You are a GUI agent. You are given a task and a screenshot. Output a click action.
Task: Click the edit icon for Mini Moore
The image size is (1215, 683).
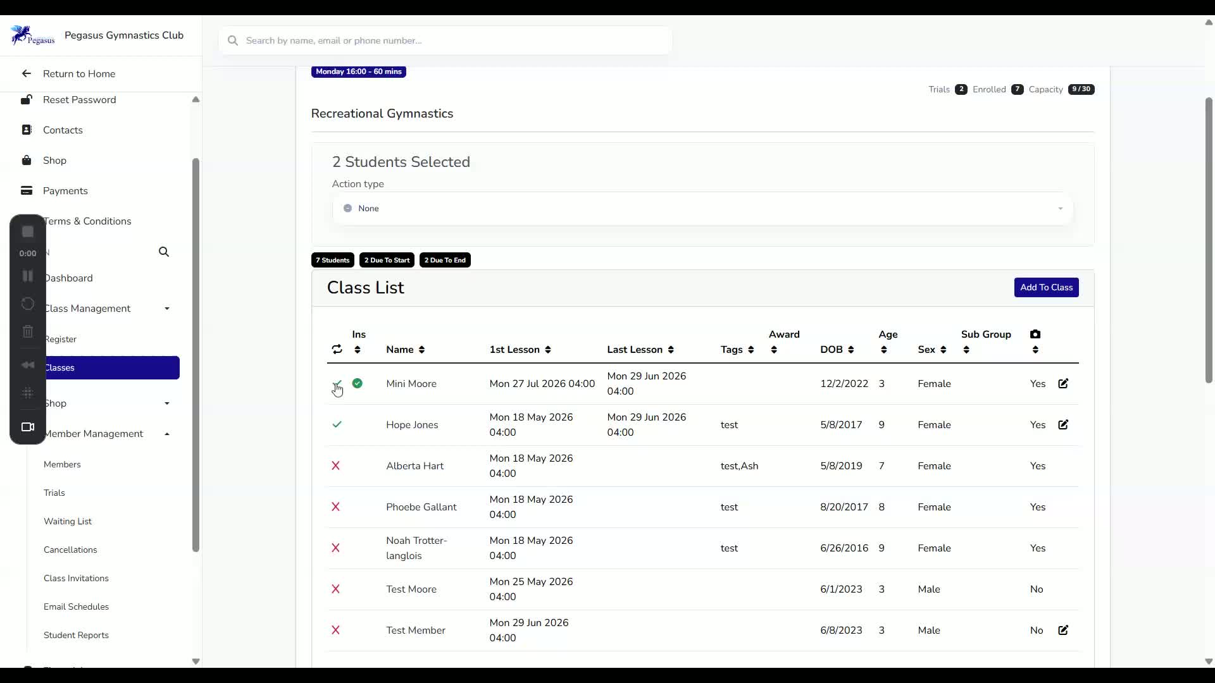pos(1063,383)
